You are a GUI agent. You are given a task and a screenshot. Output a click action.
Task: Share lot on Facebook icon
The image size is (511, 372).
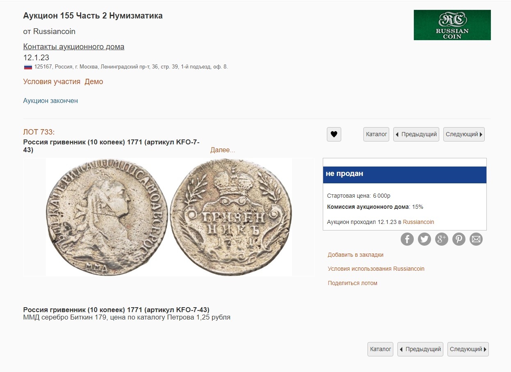point(407,239)
